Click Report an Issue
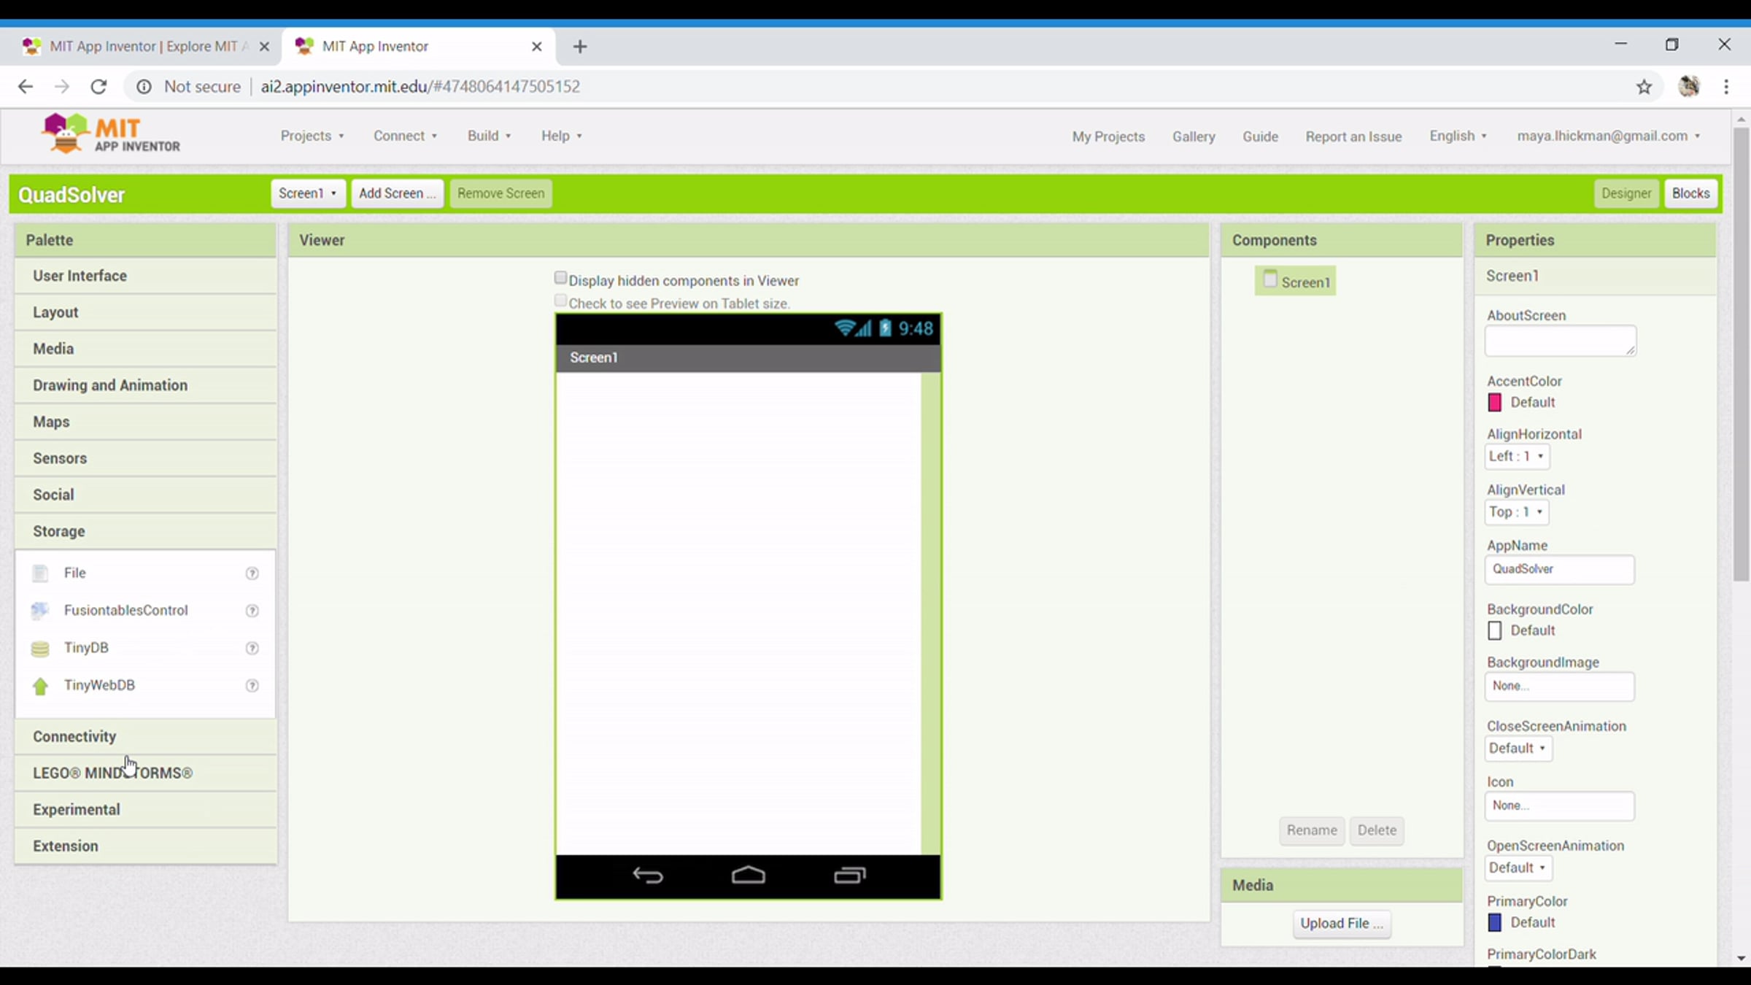The image size is (1751, 985). pyautogui.click(x=1353, y=136)
